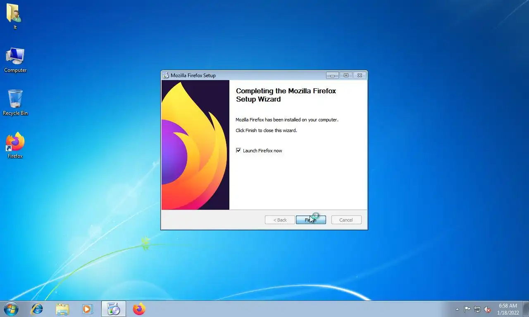The image size is (529, 317).
Task: Close the Mozilla Firefox Setup window
Action: click(x=360, y=75)
